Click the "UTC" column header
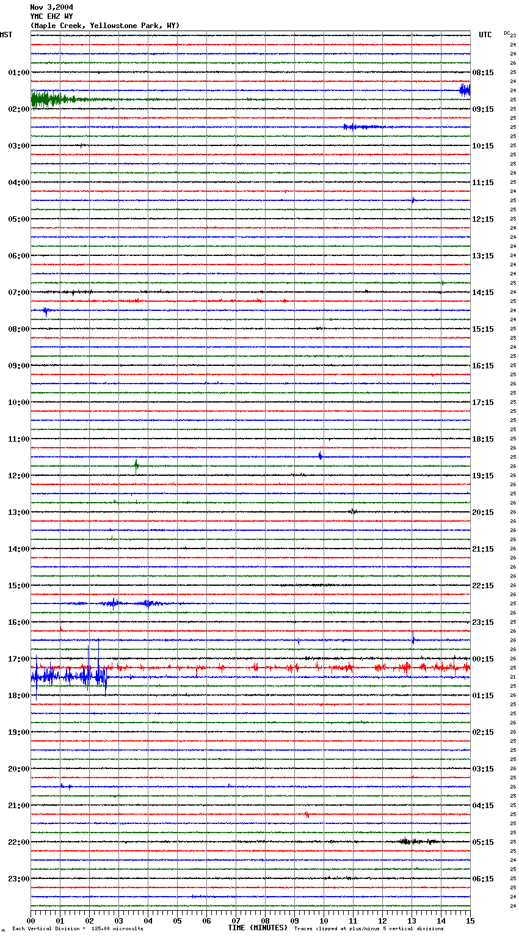 click(485, 35)
